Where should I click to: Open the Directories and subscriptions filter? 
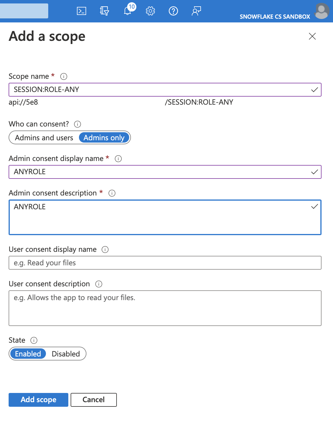[104, 11]
